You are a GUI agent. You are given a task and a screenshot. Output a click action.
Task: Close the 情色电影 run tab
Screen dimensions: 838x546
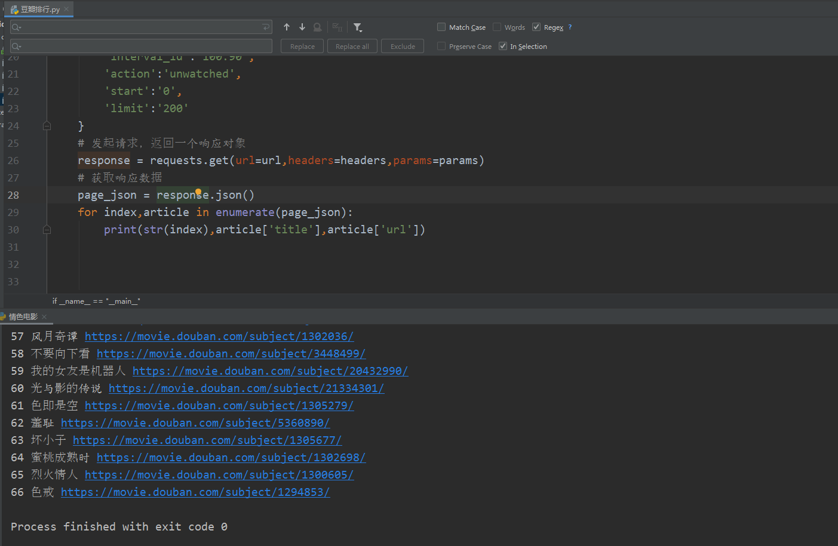pyautogui.click(x=44, y=317)
